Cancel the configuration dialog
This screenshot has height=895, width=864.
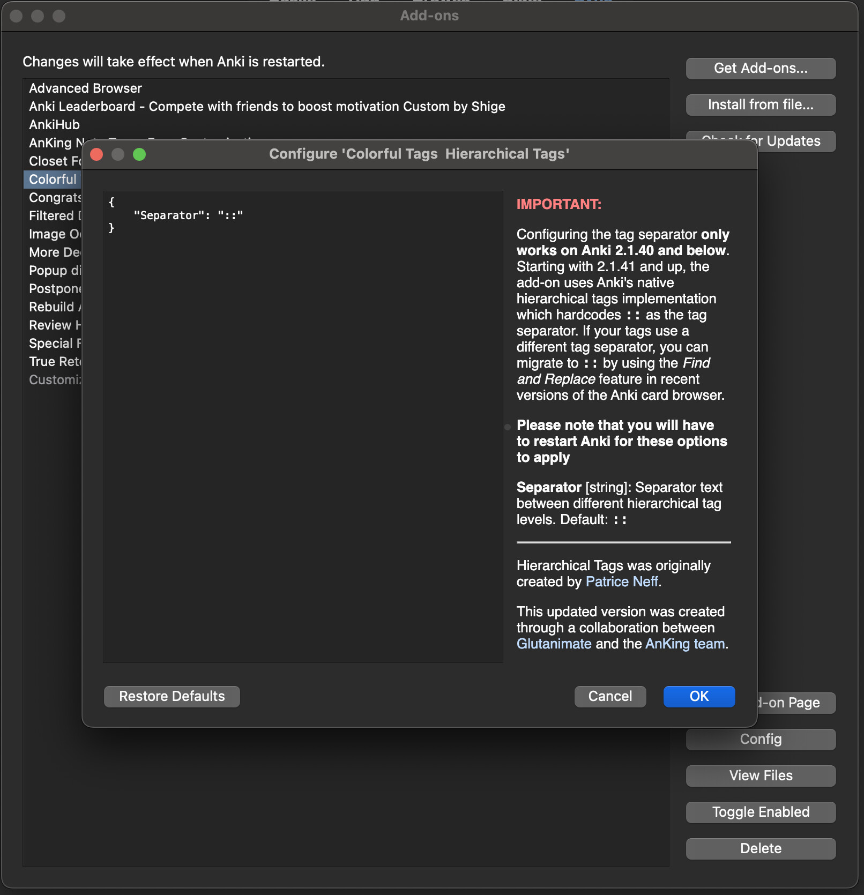610,696
